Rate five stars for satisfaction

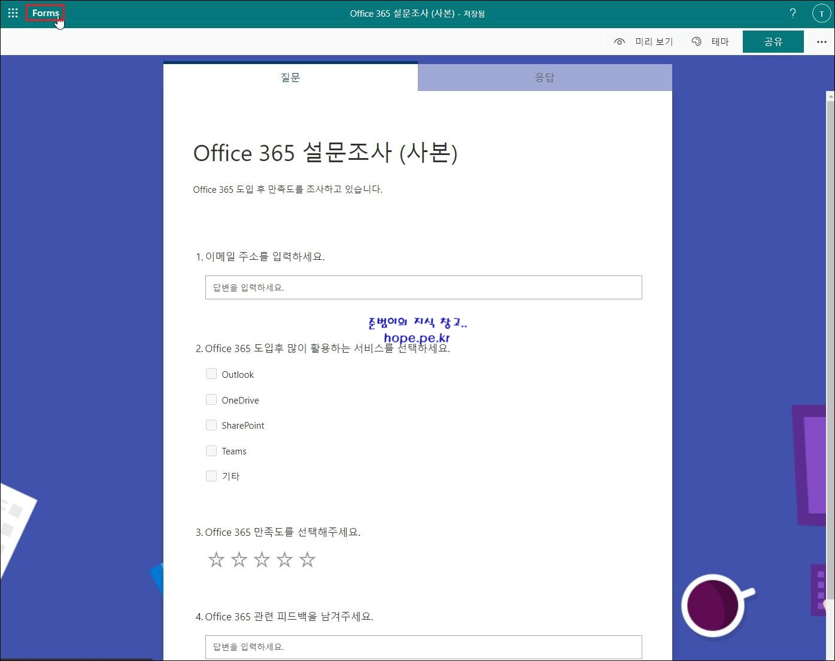pos(307,560)
